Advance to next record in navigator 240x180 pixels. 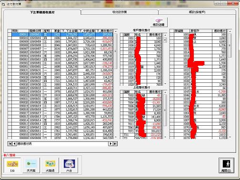click(110, 144)
